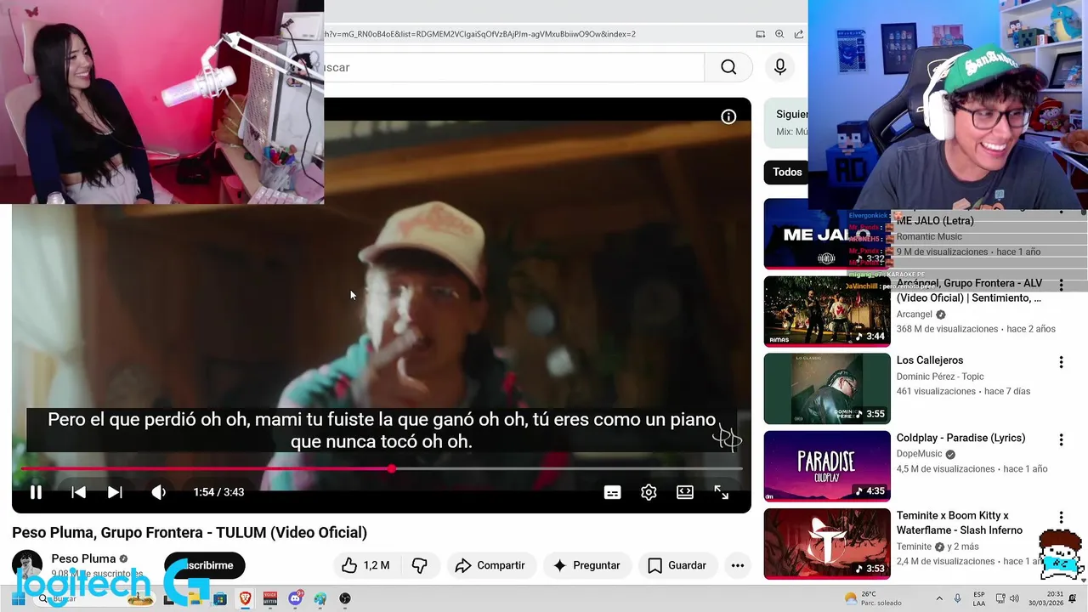The height and width of the screenshot is (612, 1088).
Task: Save video with Guardar button
Action: 677,565
